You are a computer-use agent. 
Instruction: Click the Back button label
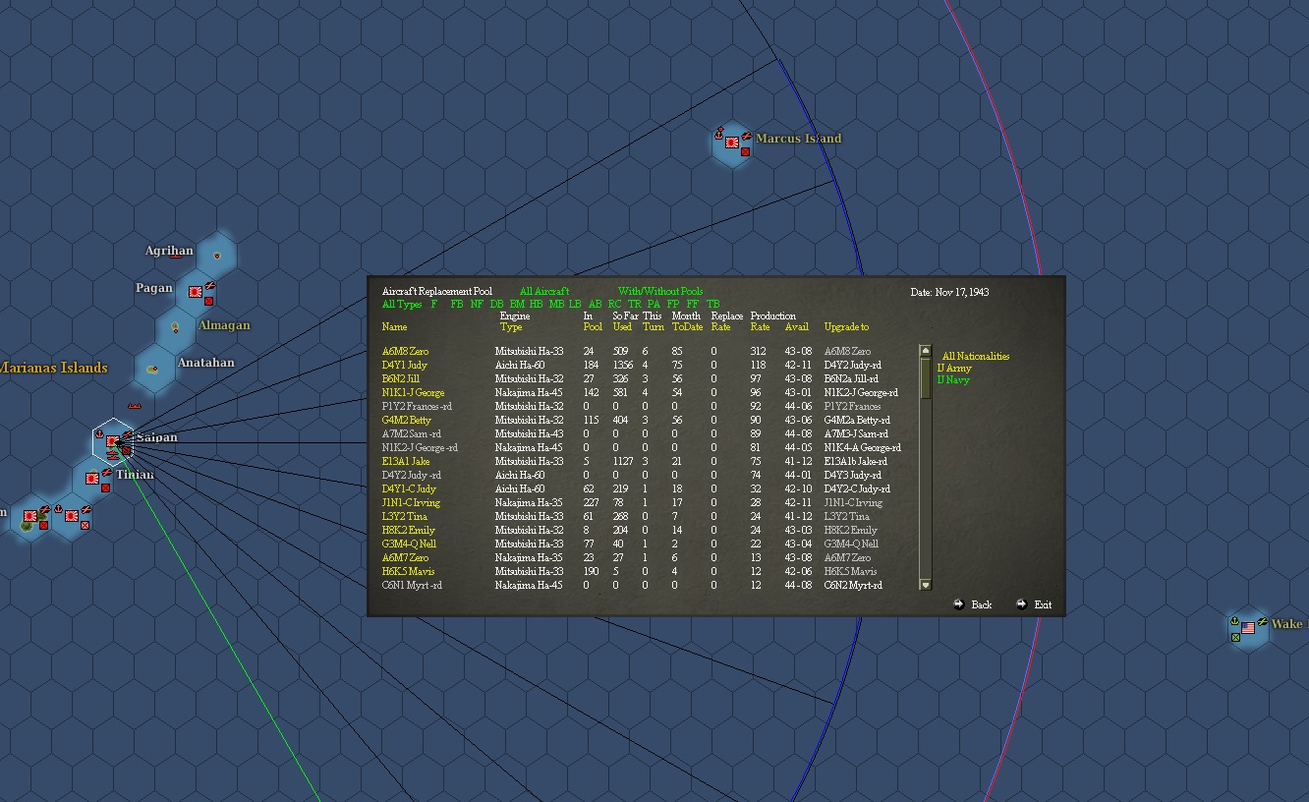[x=982, y=605]
